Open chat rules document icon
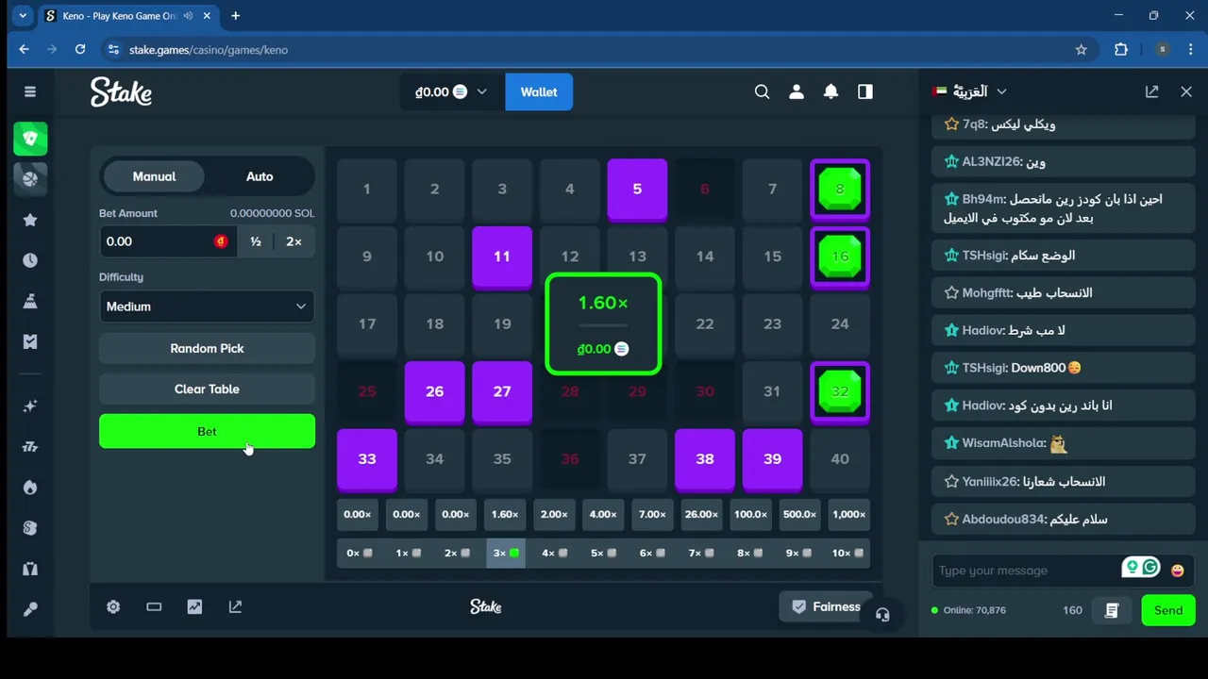Image resolution: width=1208 pixels, height=679 pixels. pos(1112,610)
